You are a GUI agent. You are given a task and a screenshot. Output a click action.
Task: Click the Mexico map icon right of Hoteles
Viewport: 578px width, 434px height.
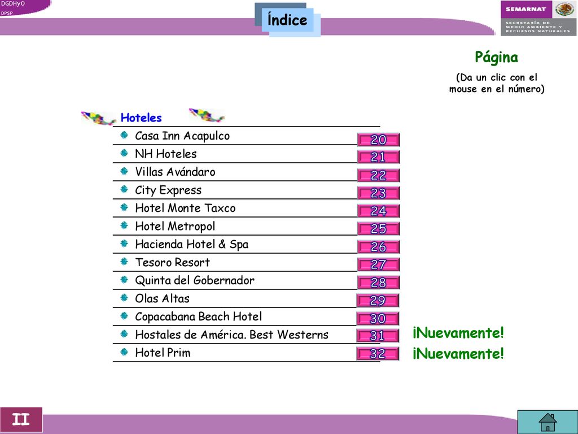(207, 115)
